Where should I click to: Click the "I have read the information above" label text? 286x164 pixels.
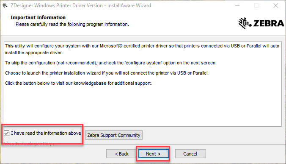point(46,133)
